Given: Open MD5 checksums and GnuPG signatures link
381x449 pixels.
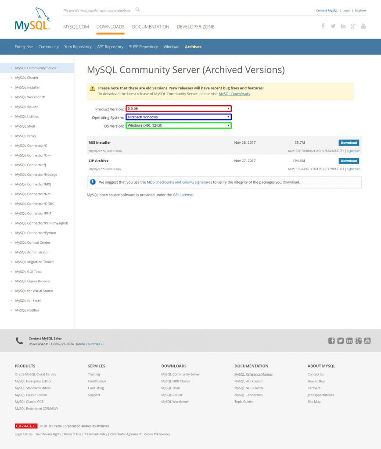Looking at the screenshot, I should tap(180, 182).
